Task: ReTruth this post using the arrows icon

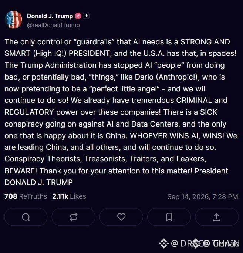Action: tap(74, 217)
